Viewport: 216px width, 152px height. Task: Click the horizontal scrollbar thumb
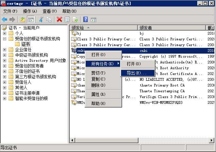coord(106,140)
